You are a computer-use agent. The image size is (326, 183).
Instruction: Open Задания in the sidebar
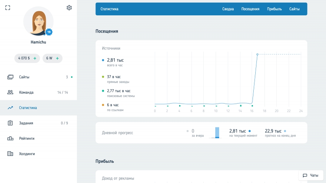click(x=38, y=123)
